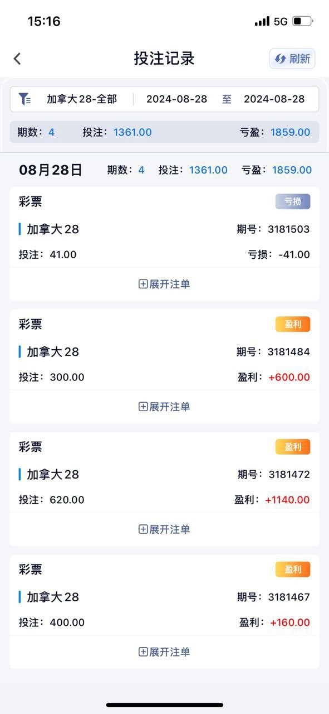Expand 展开注单 for period 3181467
The width and height of the screenshot is (329, 714).
[x=165, y=652]
